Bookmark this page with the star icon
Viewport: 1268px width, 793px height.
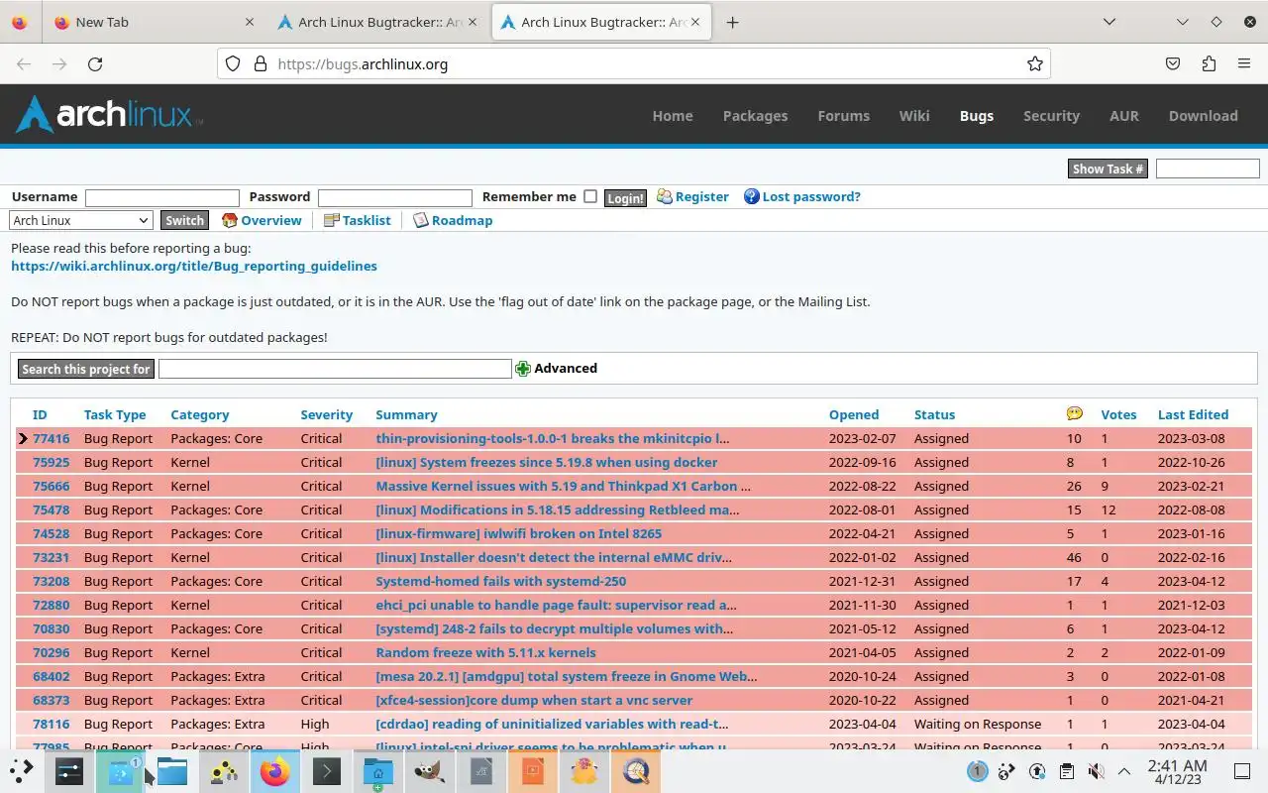[1035, 63]
